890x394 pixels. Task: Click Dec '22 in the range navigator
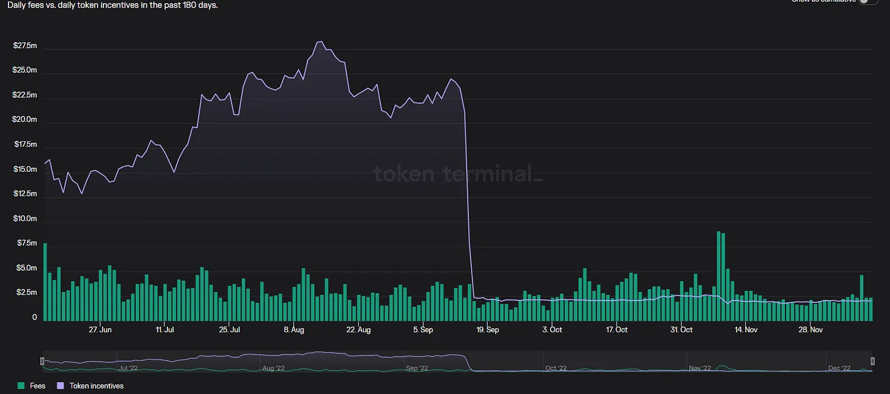[839, 368]
